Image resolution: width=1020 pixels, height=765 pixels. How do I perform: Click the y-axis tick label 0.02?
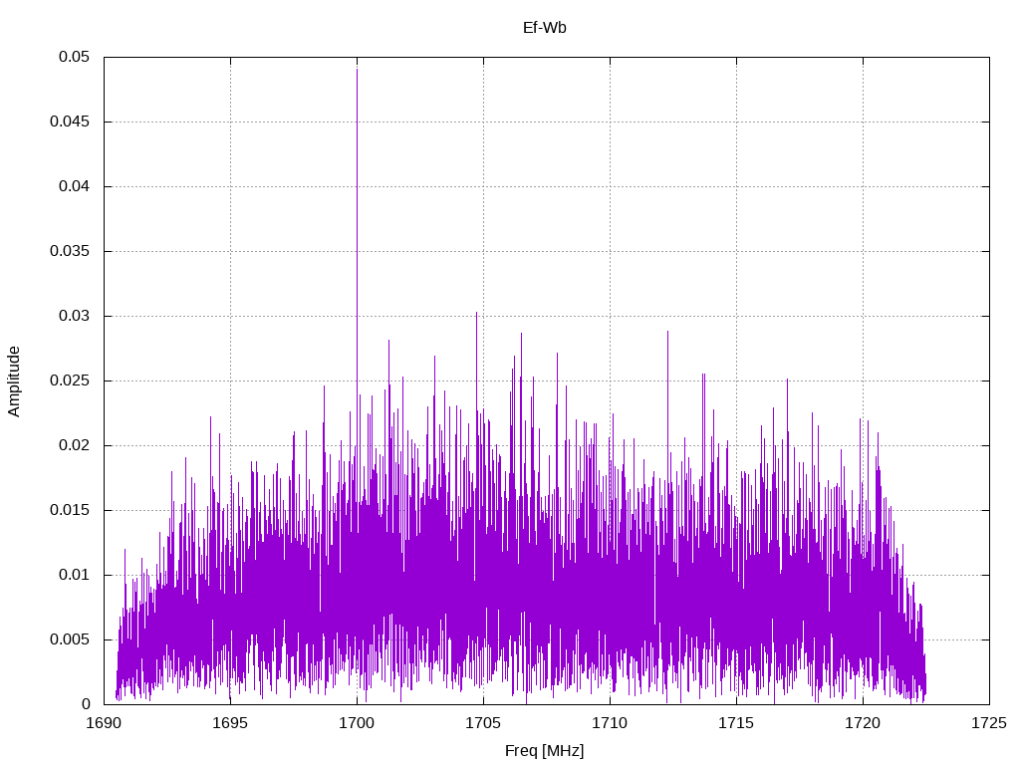pos(74,445)
